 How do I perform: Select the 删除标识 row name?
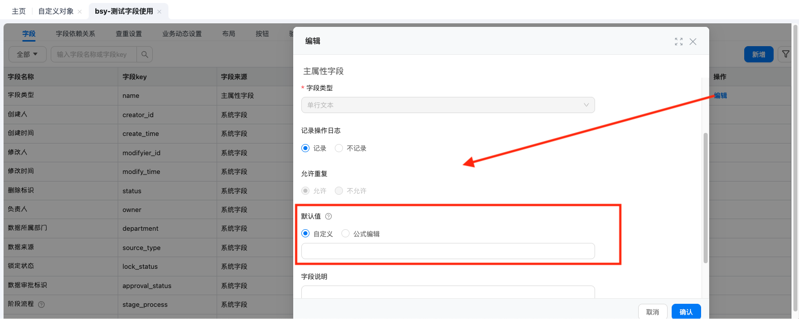21,190
